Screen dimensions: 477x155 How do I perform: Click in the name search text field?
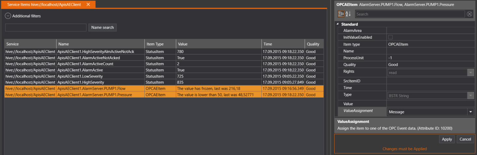(x=46, y=28)
